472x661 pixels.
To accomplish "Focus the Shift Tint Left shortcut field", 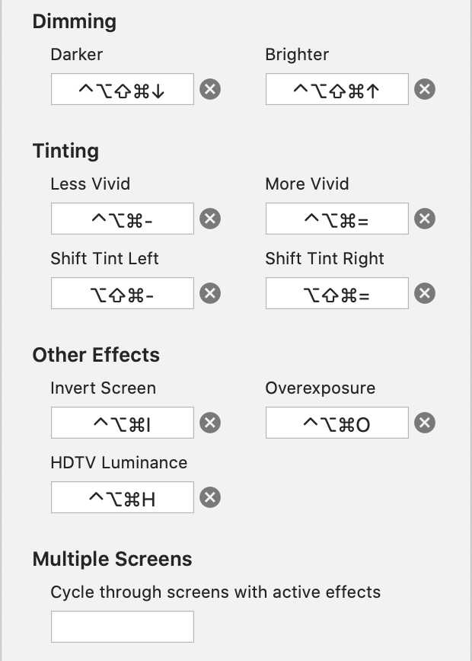I will pyautogui.click(x=123, y=293).
